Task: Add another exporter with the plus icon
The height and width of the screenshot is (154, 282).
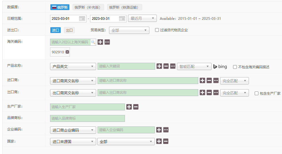Action: pyautogui.click(x=203, y=93)
